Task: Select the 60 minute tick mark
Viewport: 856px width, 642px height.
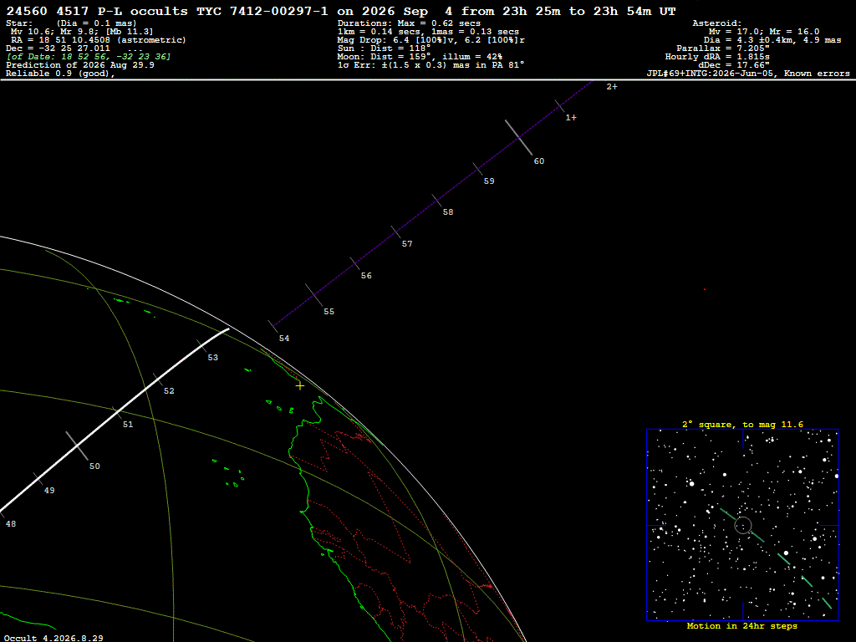Action: tap(518, 138)
